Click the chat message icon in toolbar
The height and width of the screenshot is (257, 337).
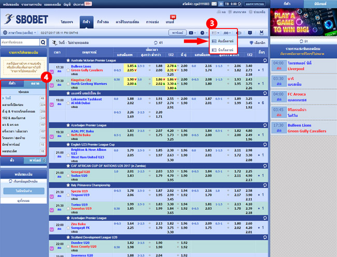(x=250, y=33)
